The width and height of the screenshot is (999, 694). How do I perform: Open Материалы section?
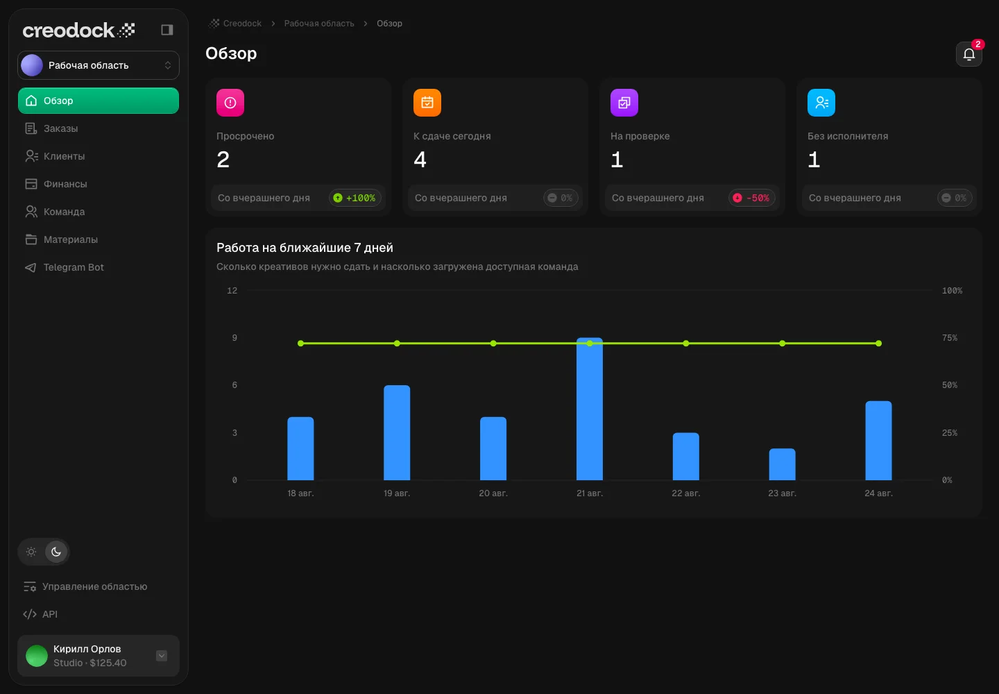(x=99, y=239)
